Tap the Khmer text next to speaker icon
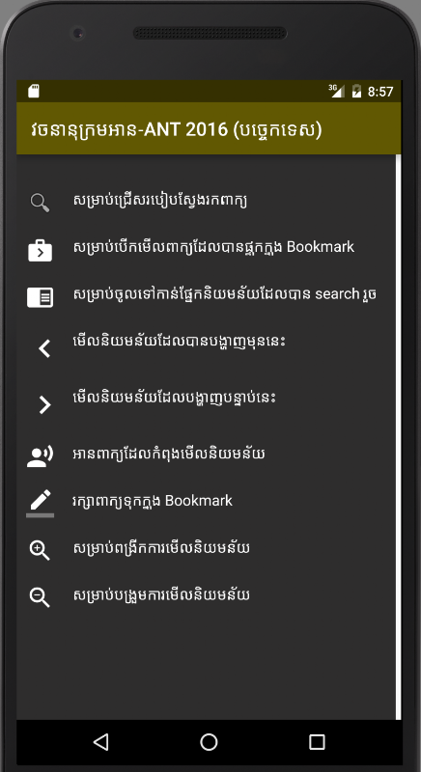The image size is (421, 772). pyautogui.click(x=168, y=453)
